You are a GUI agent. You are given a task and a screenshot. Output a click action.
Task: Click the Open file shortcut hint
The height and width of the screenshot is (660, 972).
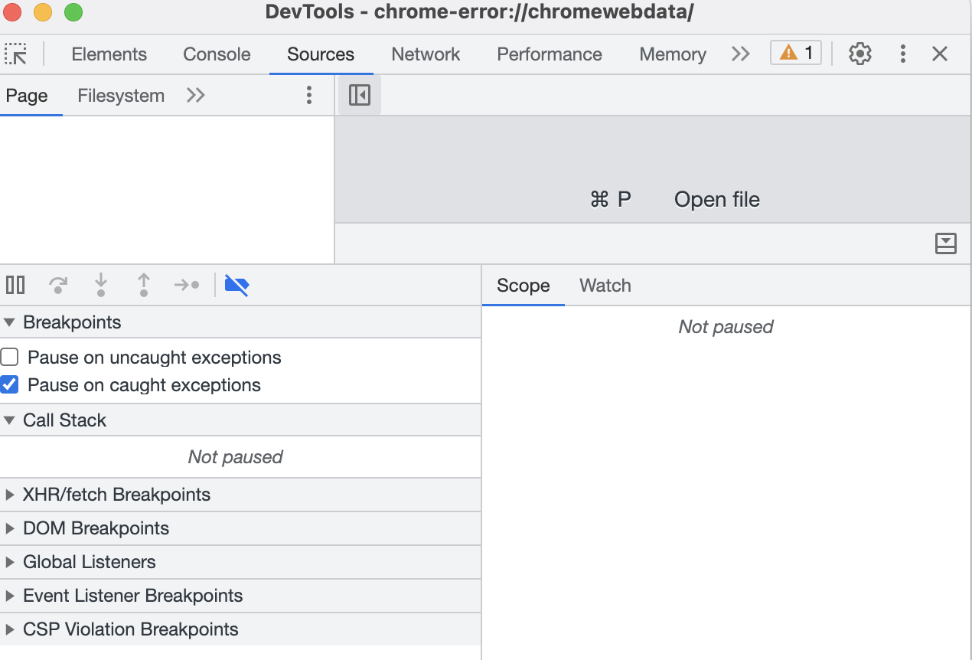(x=717, y=200)
